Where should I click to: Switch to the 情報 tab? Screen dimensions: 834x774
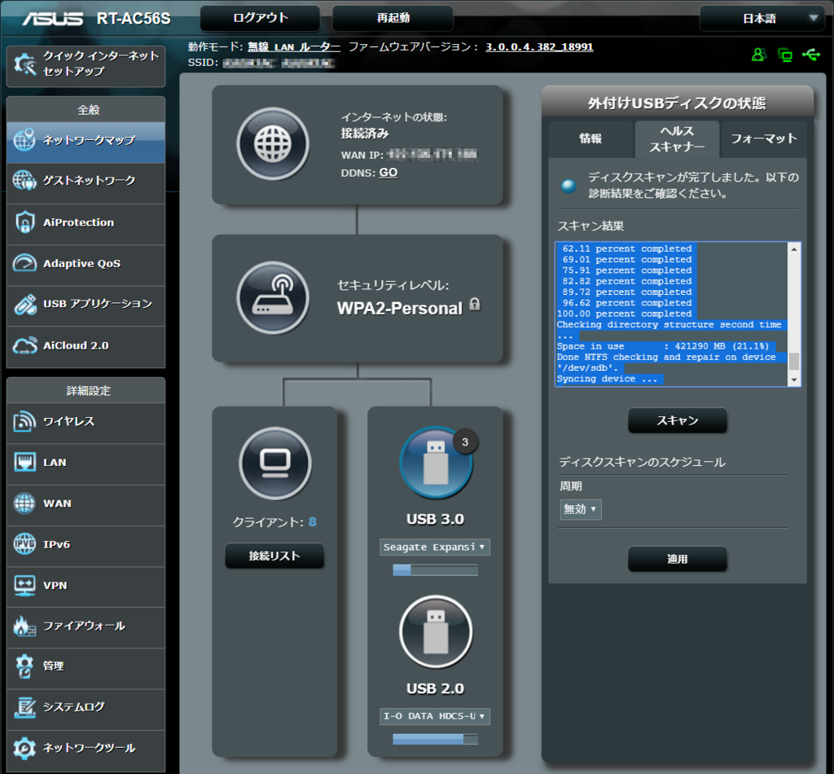click(x=591, y=139)
